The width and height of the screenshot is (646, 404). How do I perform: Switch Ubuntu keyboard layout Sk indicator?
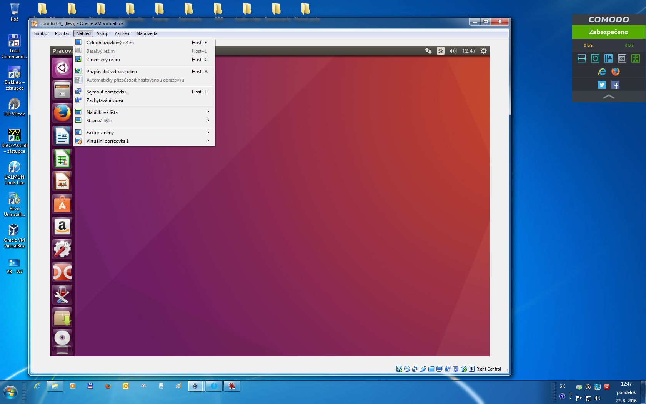[441, 51]
